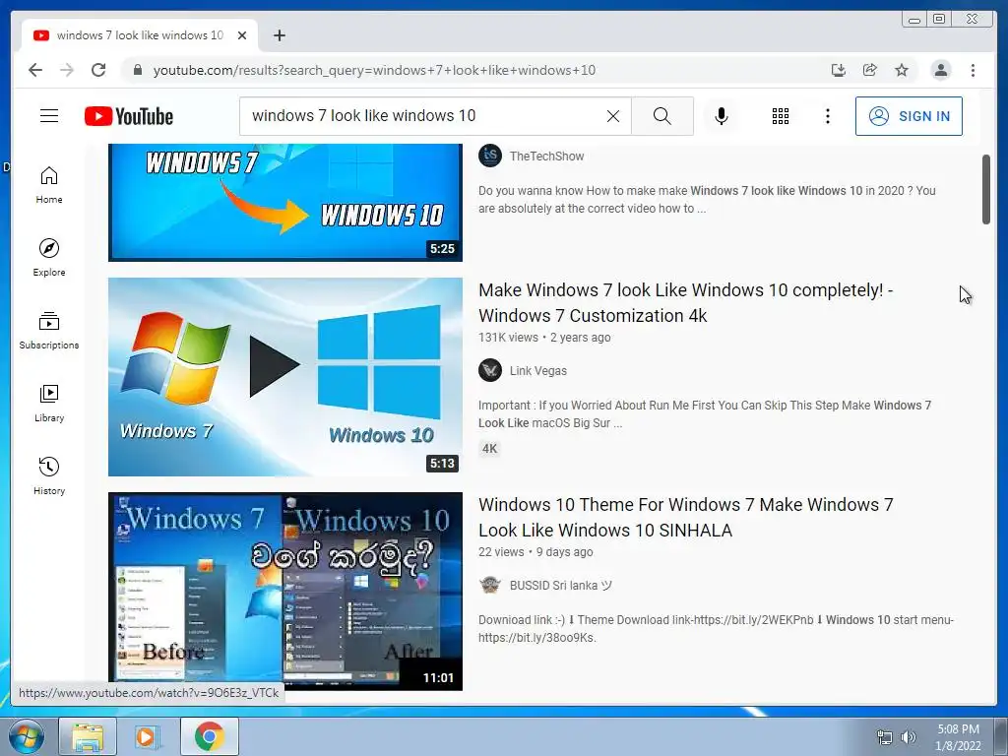Open Windows Media Player from taskbar
Screen dimensions: 1008x756
point(148,736)
